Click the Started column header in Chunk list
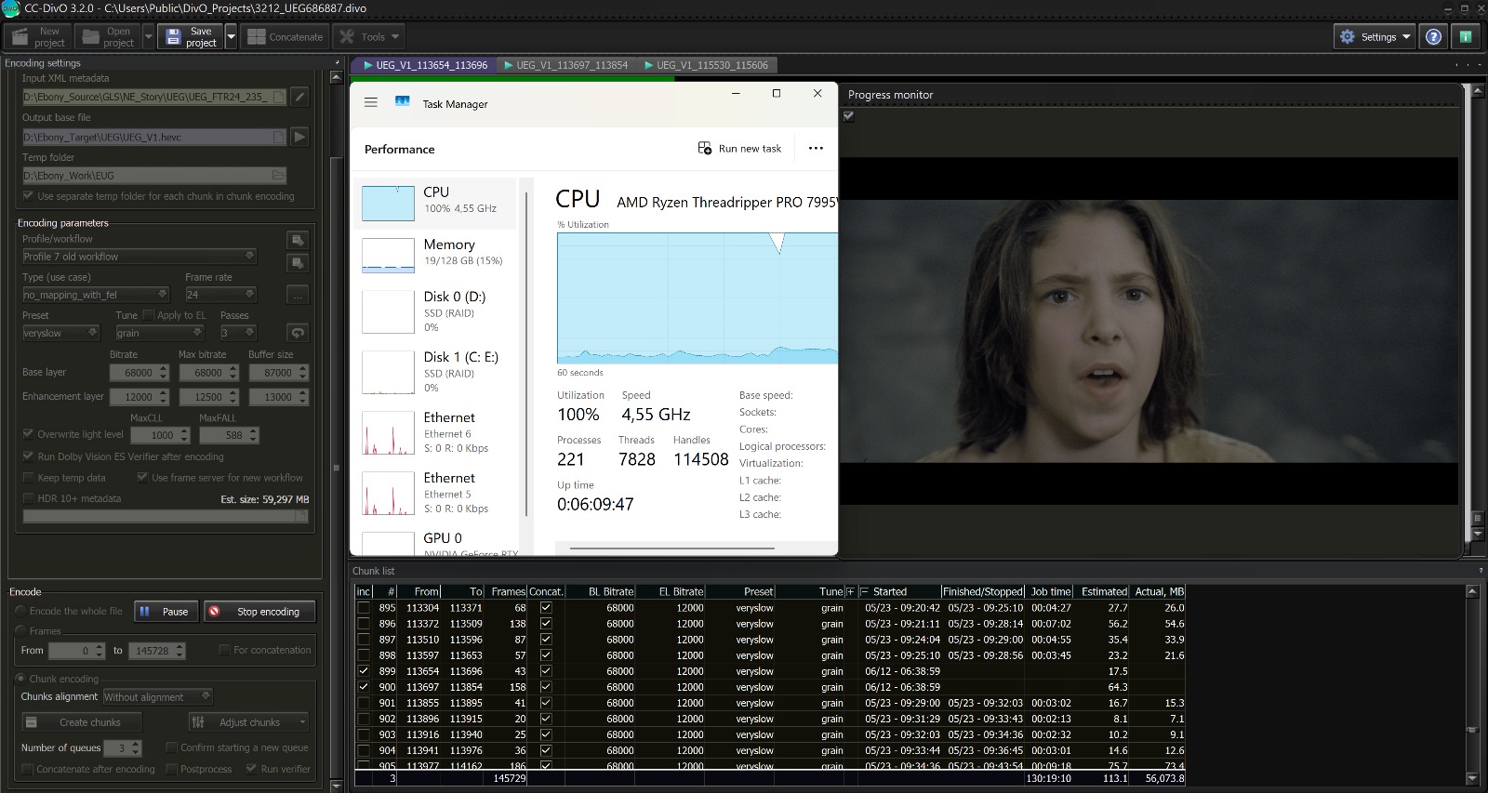Viewport: 1488px width, 793px height. pyautogui.click(x=889, y=591)
